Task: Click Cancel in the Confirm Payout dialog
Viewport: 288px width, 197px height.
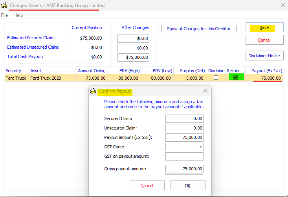Action: tap(147, 186)
